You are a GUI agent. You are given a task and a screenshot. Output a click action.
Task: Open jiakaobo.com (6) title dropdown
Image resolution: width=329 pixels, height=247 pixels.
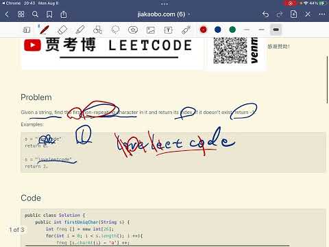tap(164, 14)
